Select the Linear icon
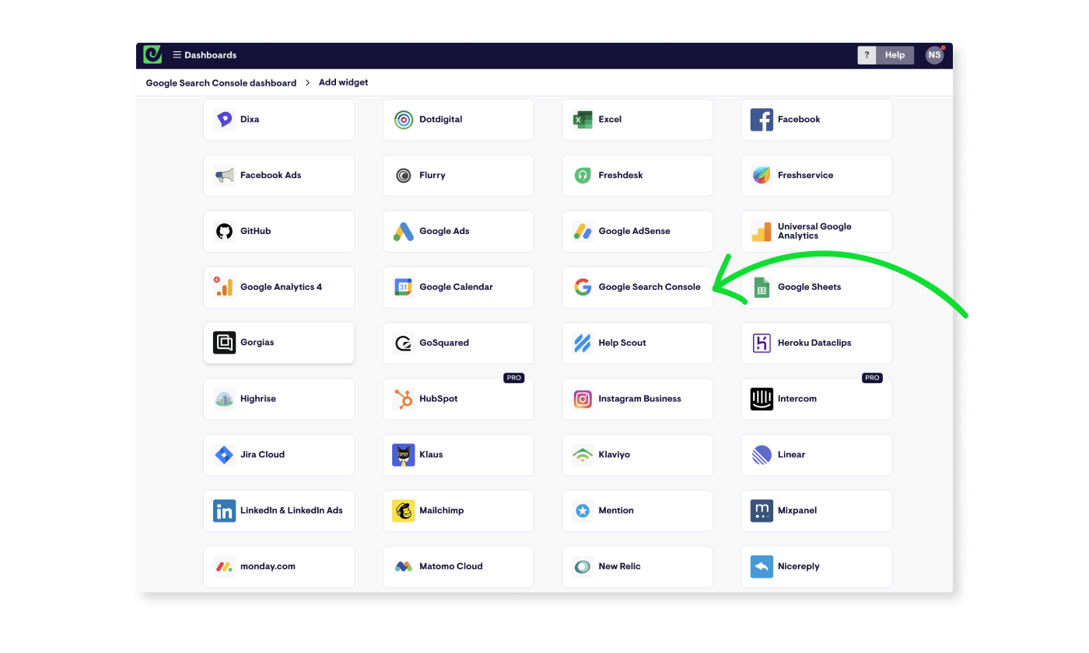 762,455
